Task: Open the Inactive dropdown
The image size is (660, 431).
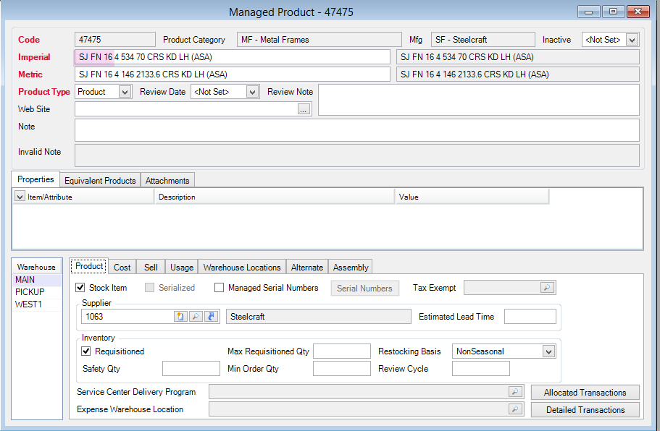Action: click(x=632, y=40)
